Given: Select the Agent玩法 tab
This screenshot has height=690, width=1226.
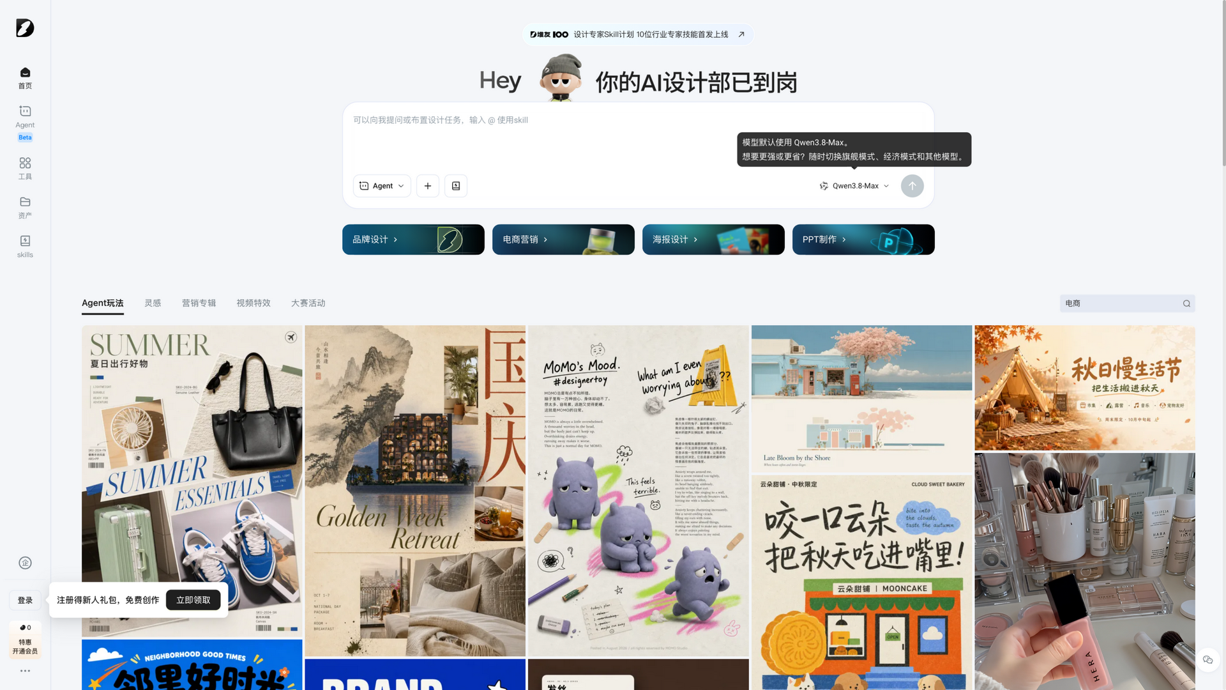Looking at the screenshot, I should [103, 303].
